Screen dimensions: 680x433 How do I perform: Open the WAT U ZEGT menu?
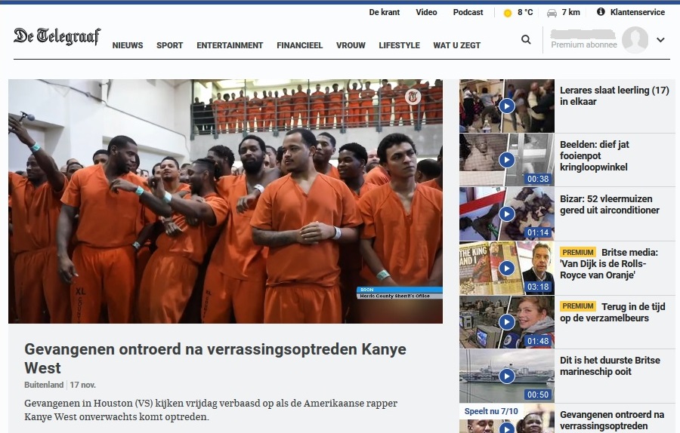click(x=456, y=45)
